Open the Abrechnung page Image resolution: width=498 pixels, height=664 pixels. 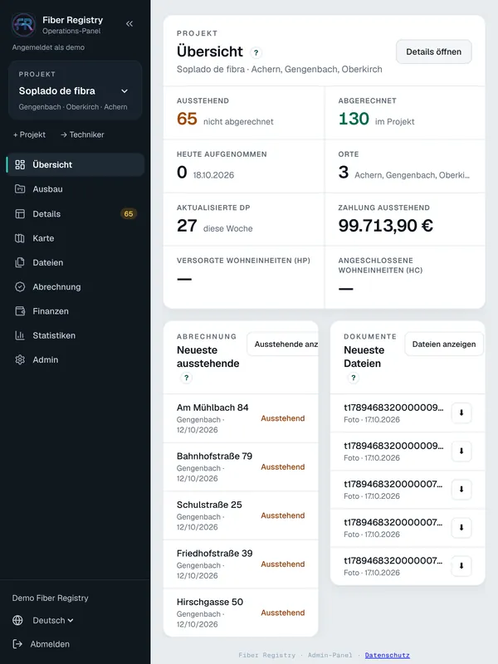(x=76, y=286)
